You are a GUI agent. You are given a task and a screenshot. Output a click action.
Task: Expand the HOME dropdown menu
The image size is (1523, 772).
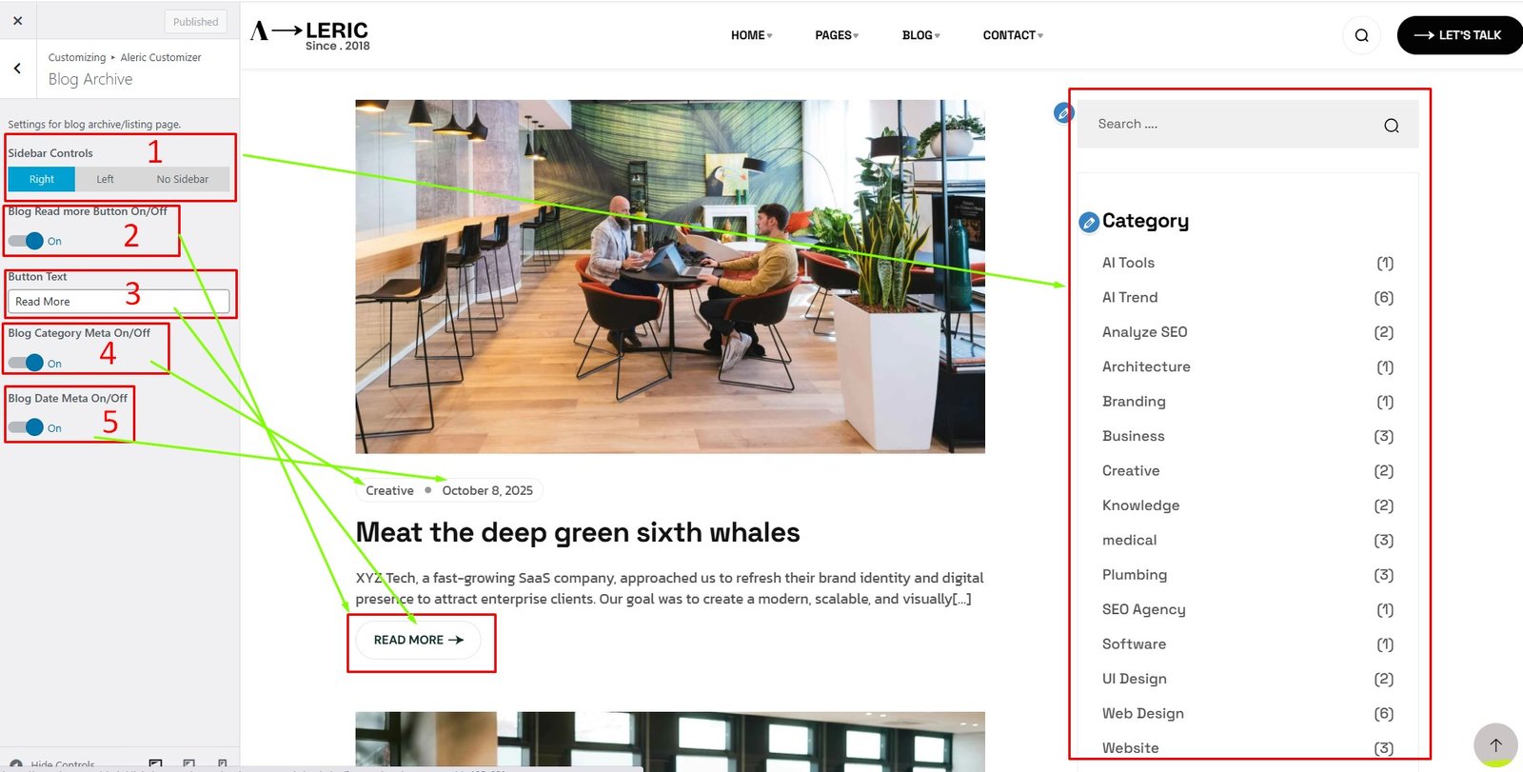751,35
